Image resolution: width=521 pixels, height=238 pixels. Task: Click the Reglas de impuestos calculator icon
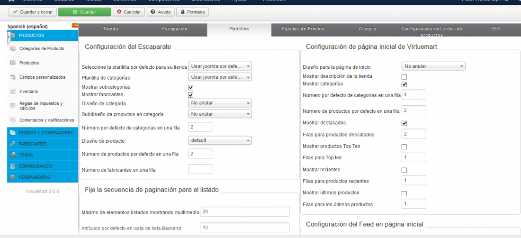[13, 106]
